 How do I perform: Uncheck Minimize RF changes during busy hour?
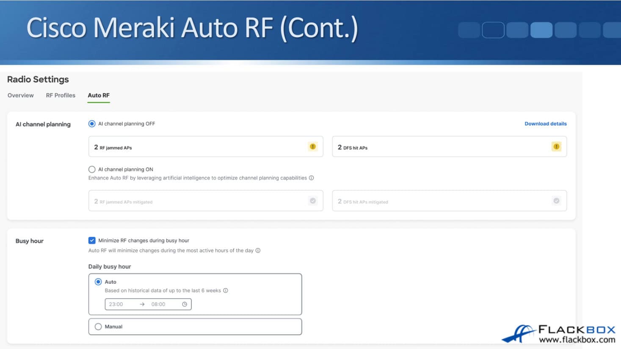(92, 241)
